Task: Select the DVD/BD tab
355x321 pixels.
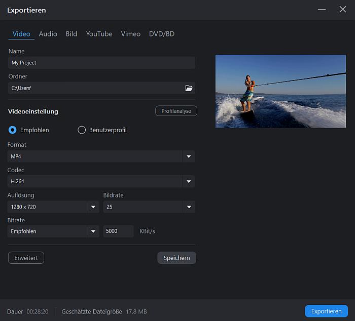Action: pos(162,34)
